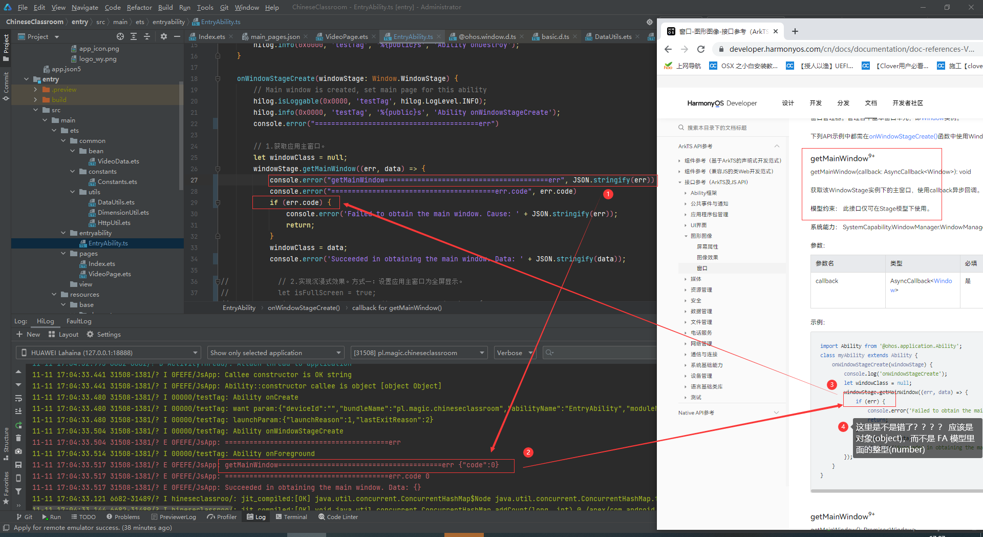Switch to VideoPage.ets editor tab
This screenshot has width=983, height=537.
click(x=347, y=37)
